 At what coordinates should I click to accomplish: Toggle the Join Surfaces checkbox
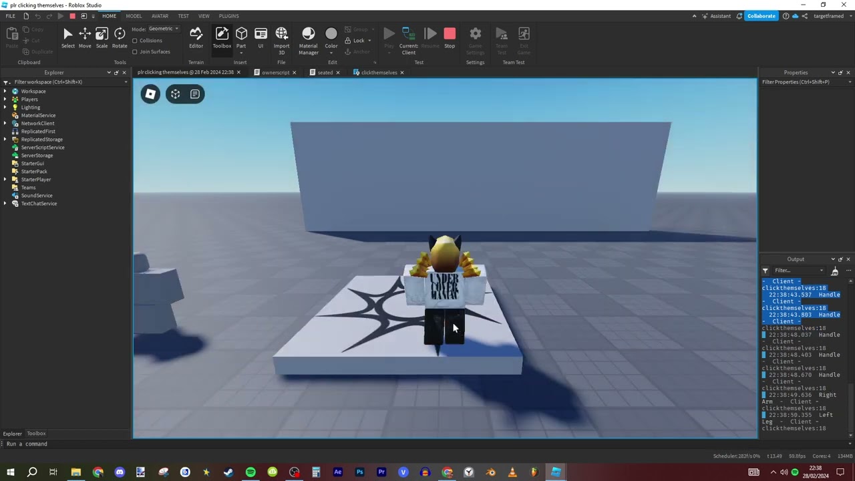pyautogui.click(x=135, y=51)
